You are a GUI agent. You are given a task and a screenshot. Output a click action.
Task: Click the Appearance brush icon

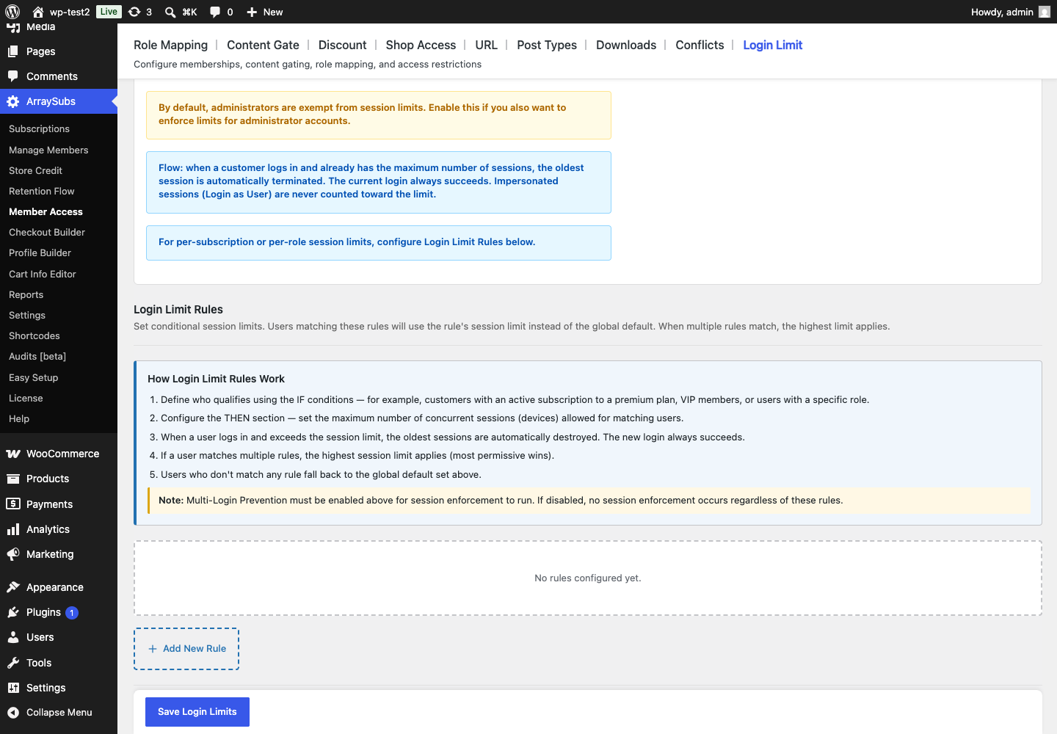coord(13,587)
